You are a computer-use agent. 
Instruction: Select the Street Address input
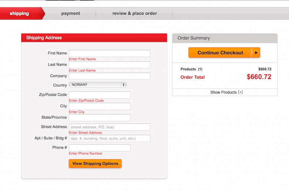point(109,127)
